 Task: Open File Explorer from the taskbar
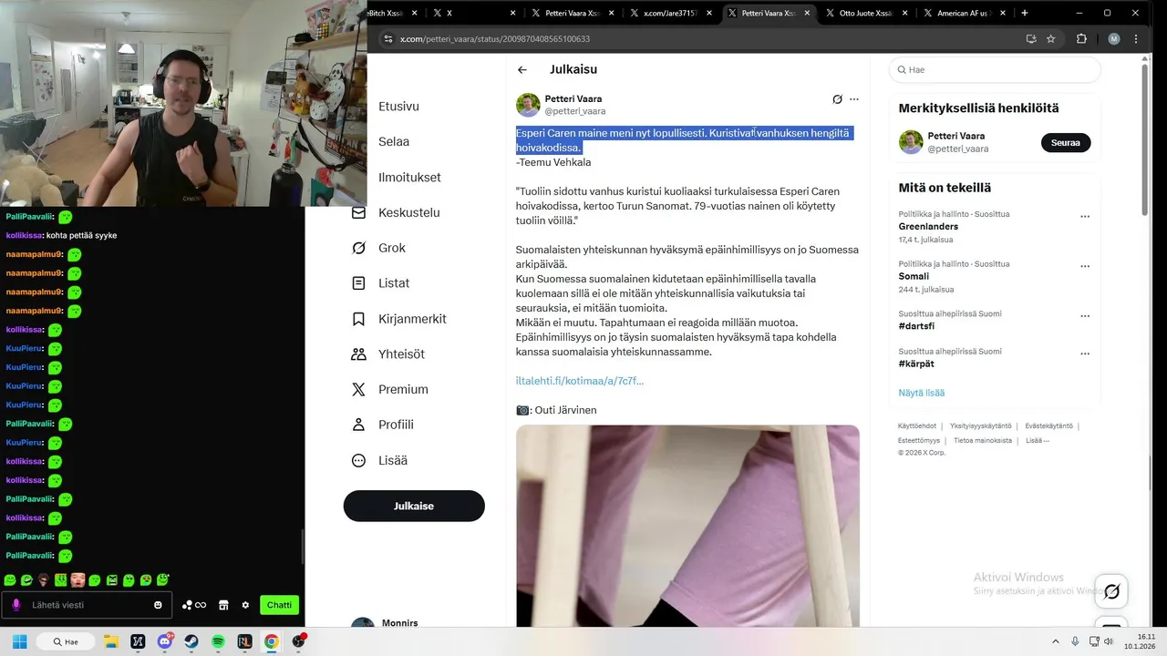[111, 641]
